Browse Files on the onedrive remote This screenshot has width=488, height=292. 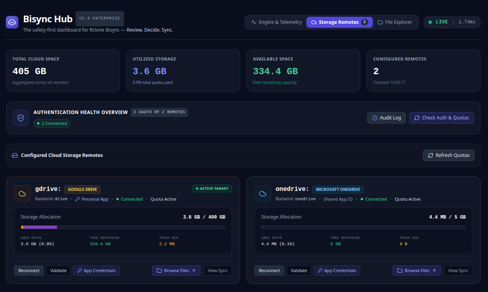[417, 271]
